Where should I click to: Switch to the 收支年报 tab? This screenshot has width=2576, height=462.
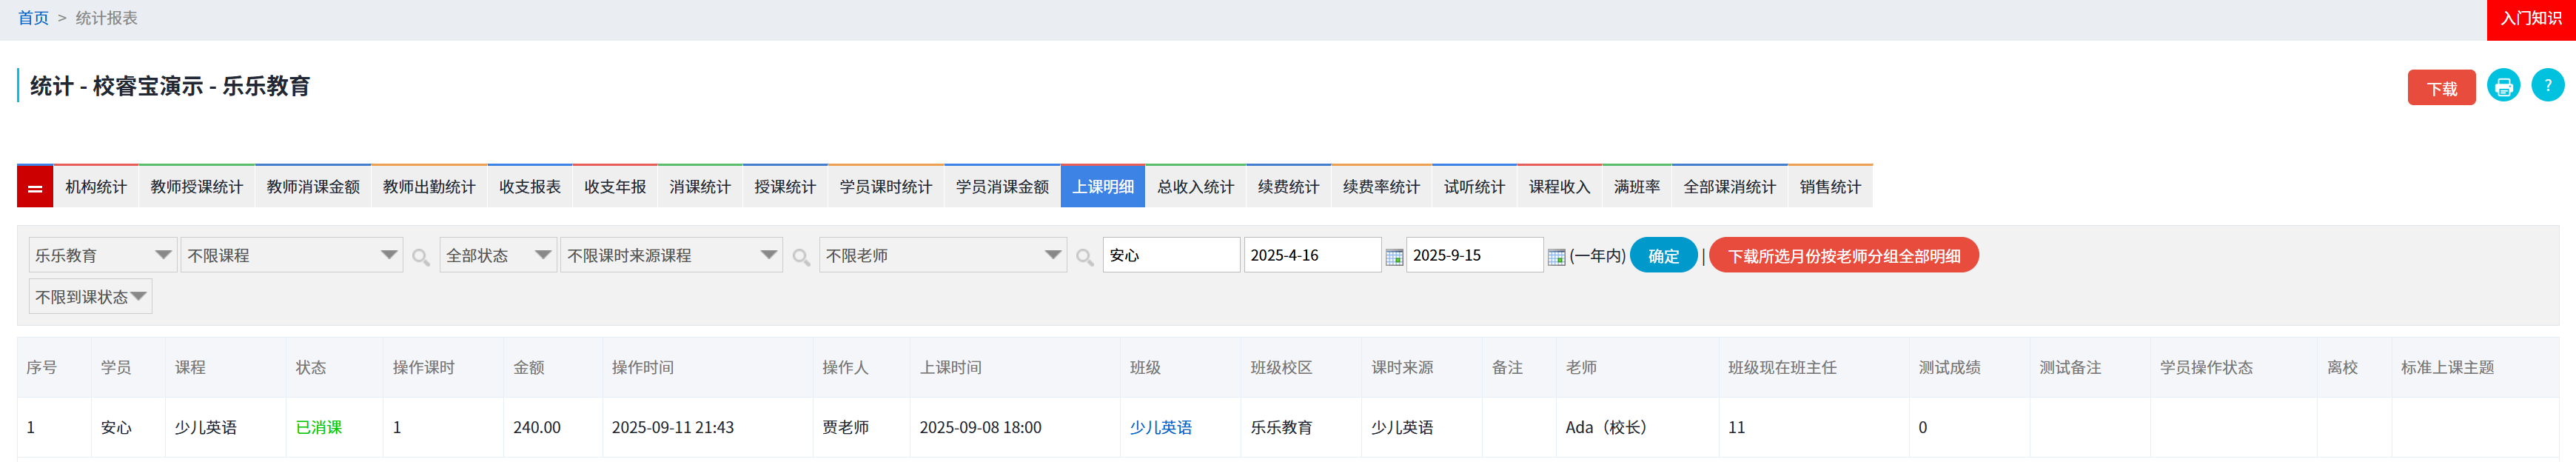coord(615,187)
